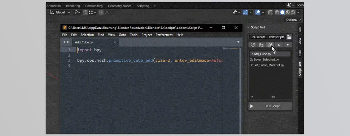
Task: Toggle proportional editing dot icon
Action: 101,12
